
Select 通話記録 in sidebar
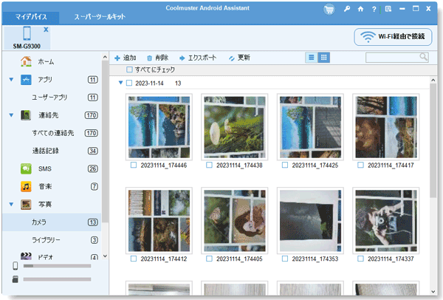(x=52, y=151)
